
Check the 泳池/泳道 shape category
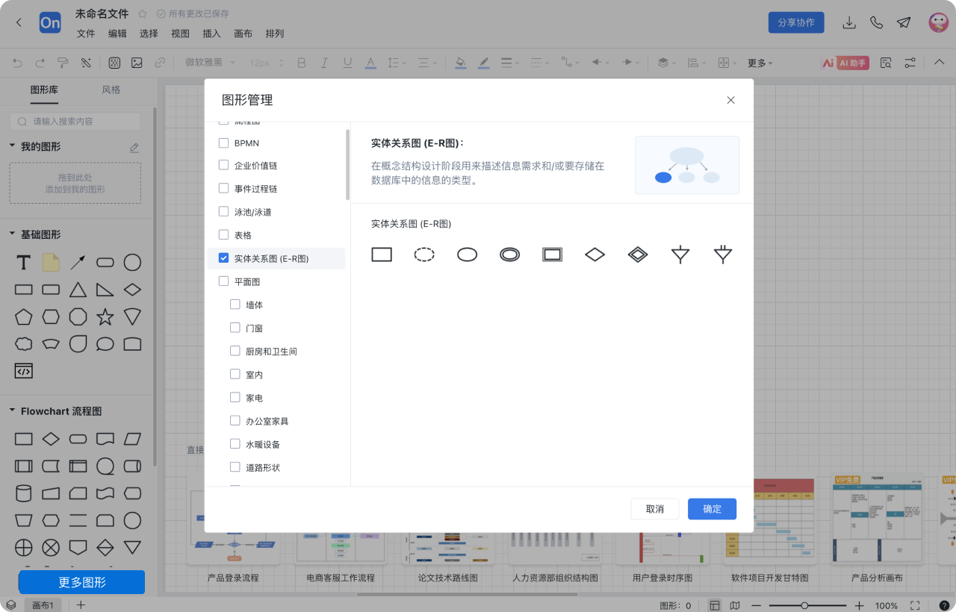point(222,211)
